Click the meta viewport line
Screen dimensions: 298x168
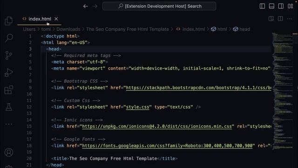click(161, 69)
